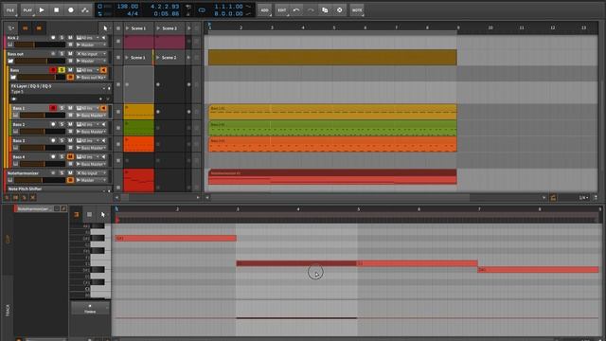The width and height of the screenshot is (606, 341).
Task: Open Bass out 'No input' dropdown
Action: (92, 54)
